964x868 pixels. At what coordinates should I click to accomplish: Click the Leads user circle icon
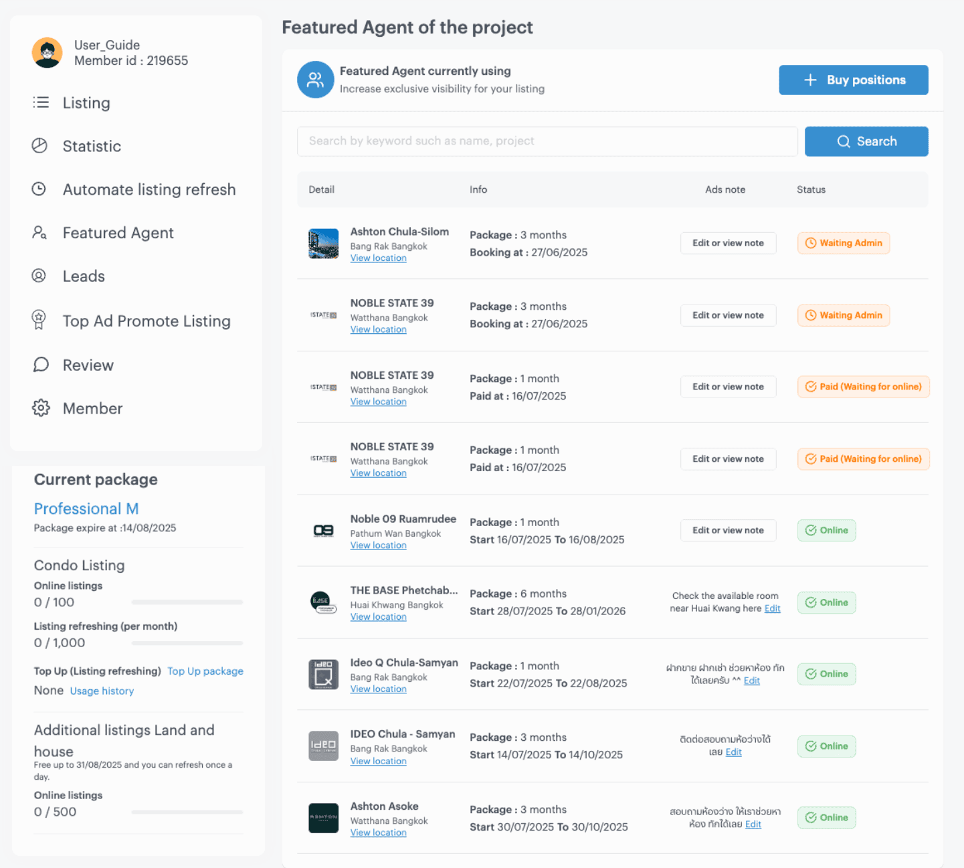[39, 276]
